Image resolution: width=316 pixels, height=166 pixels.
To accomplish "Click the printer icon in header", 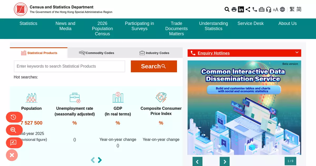I will click(x=234, y=9).
